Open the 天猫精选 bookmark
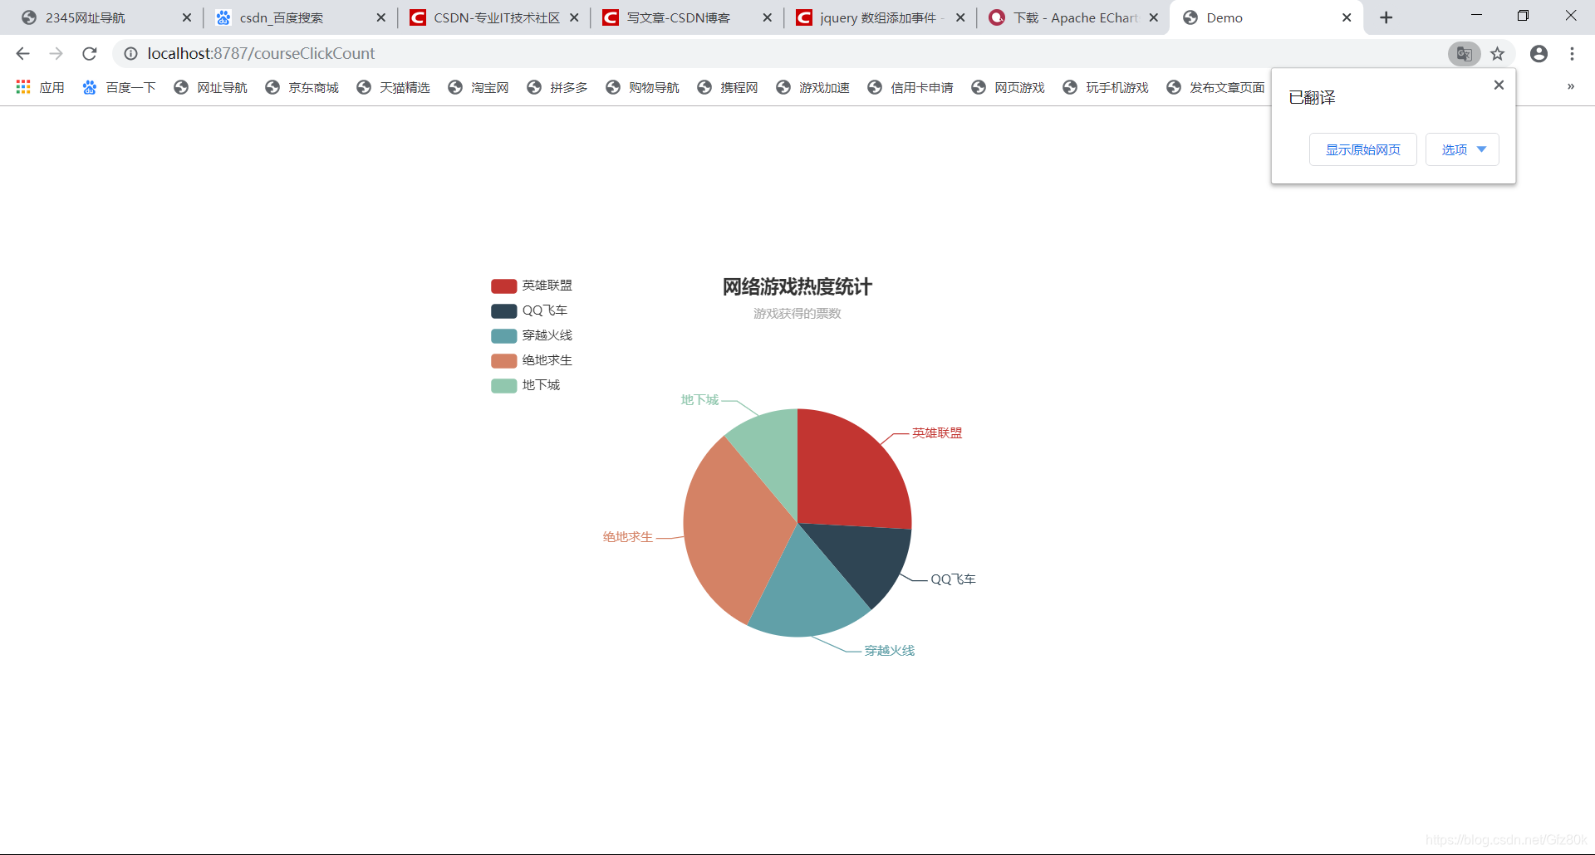The width and height of the screenshot is (1595, 855). [x=394, y=87]
